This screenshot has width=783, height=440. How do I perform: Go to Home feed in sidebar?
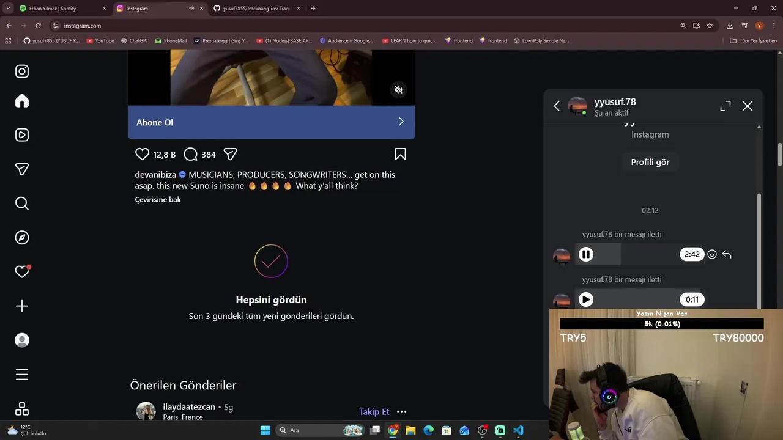tap(22, 101)
